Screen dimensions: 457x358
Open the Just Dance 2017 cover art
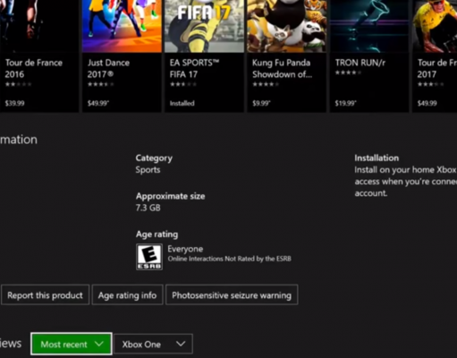pyautogui.click(x=122, y=26)
